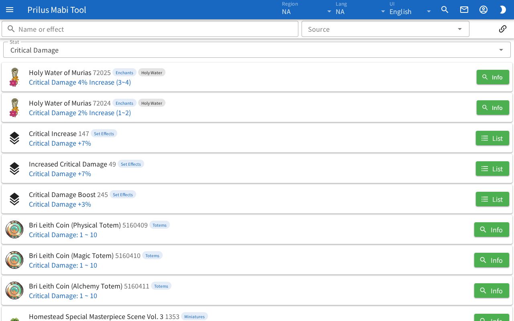Open Critical Damage 2% Increase (1~2) link
This screenshot has width=514, height=321.
coord(80,113)
